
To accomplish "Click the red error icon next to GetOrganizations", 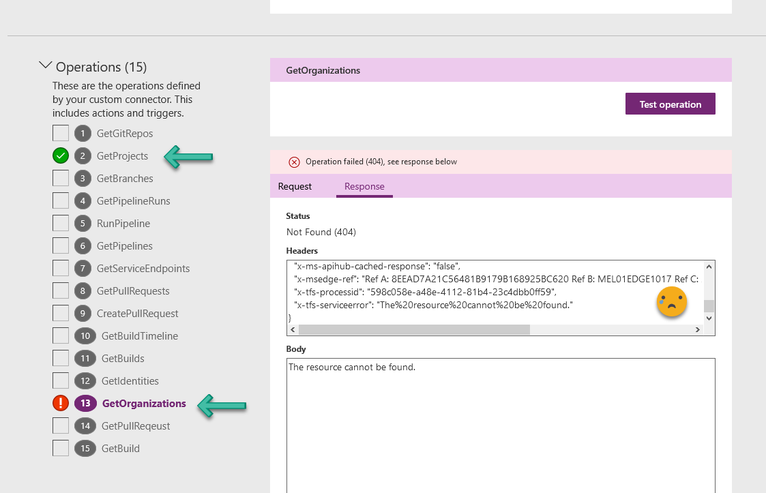I will pos(60,403).
